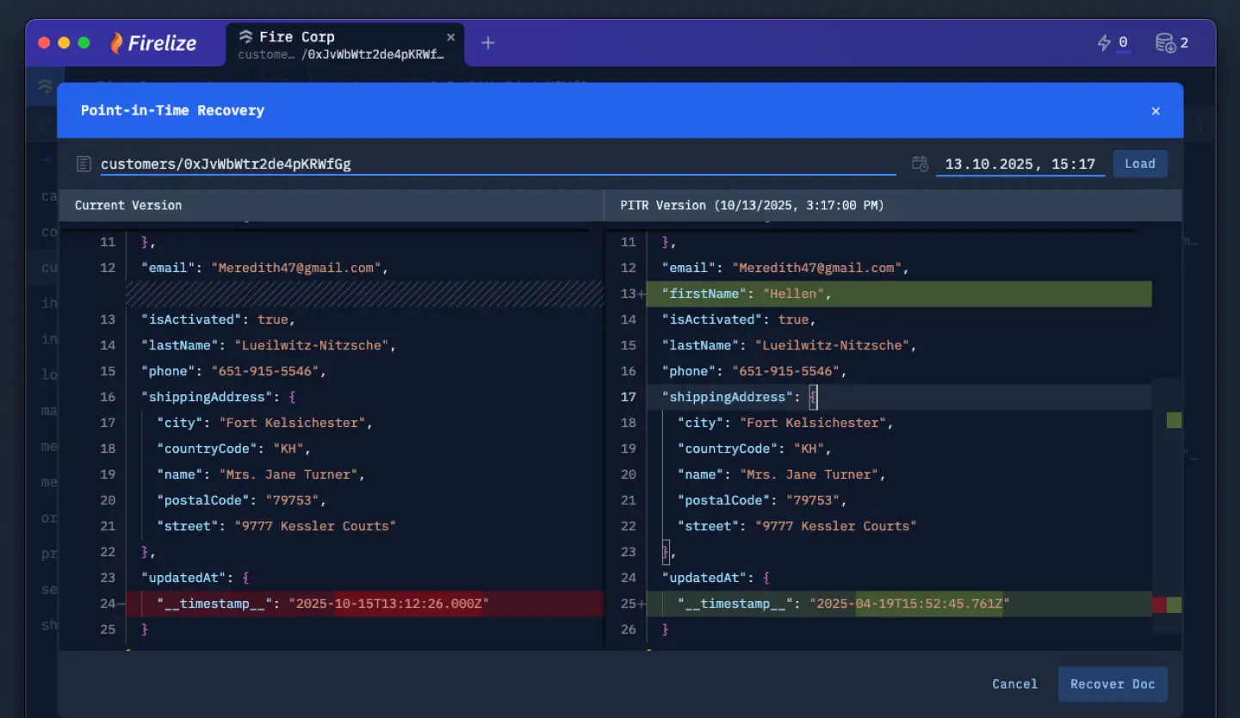Click the red marker in the diff overview ruler
The width and height of the screenshot is (1240, 718).
[1159, 604]
